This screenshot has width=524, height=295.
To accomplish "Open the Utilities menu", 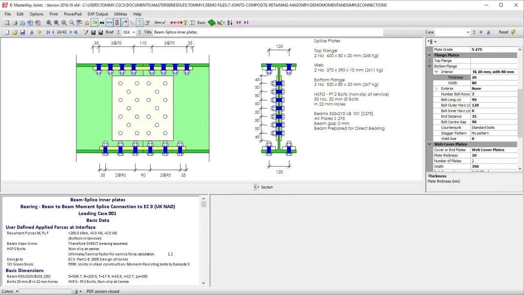I will tap(120, 14).
